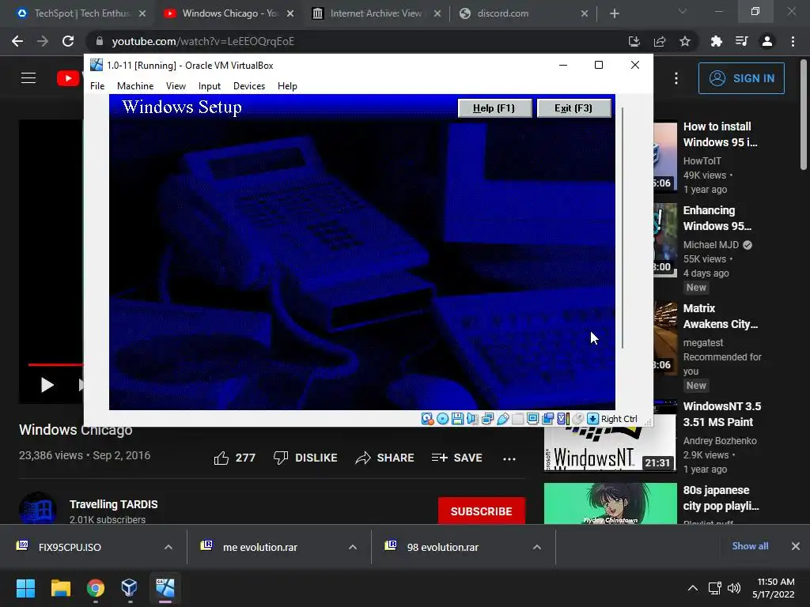Screen dimensions: 810x607
Task: Click the floppy disk status icon in VirtualBox
Action: click(458, 419)
